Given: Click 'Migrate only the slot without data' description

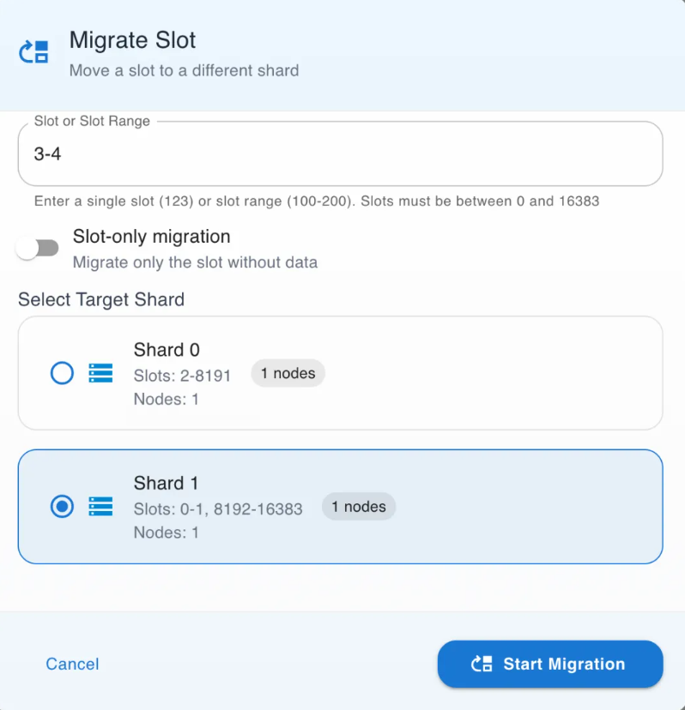Looking at the screenshot, I should point(195,262).
